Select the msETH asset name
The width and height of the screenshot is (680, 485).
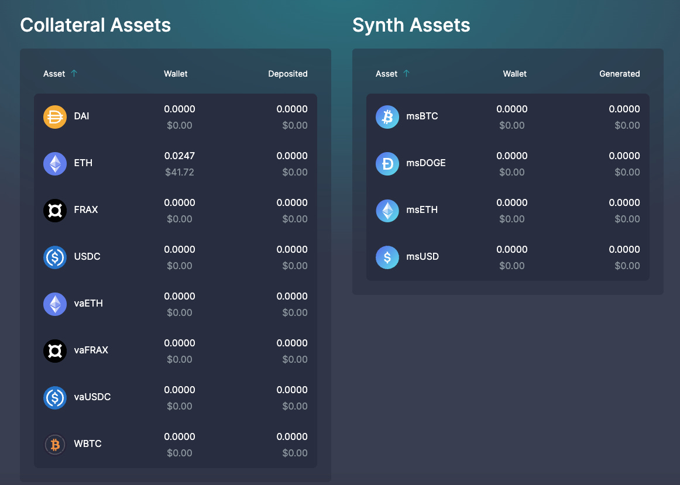pyautogui.click(x=422, y=210)
